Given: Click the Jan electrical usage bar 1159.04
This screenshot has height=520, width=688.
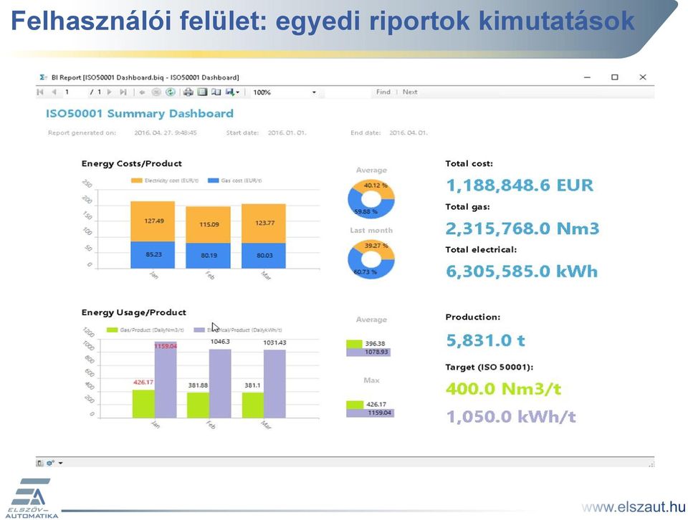Looking at the screenshot, I should coord(166,380).
